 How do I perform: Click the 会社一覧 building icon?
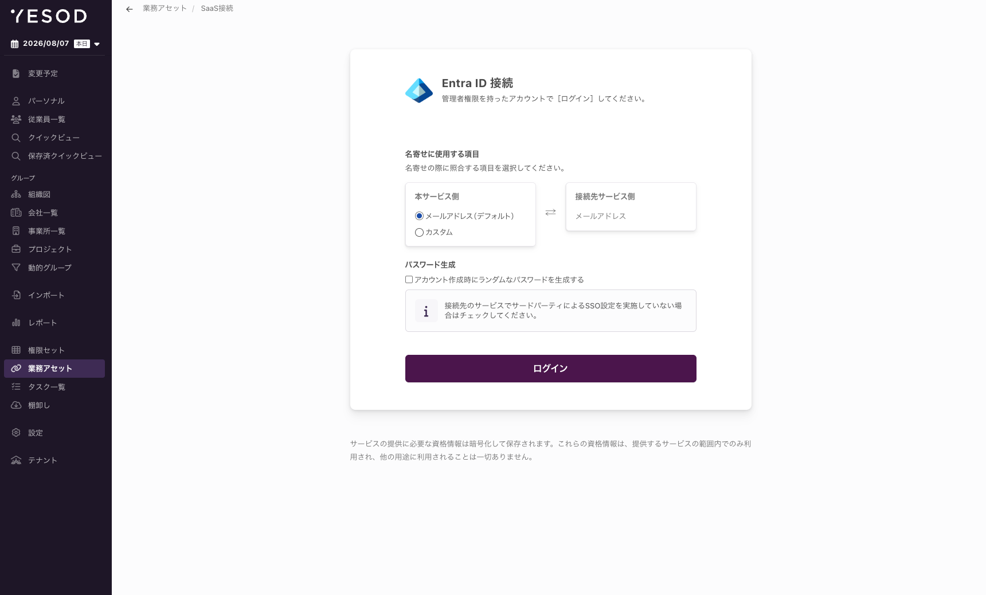click(16, 213)
